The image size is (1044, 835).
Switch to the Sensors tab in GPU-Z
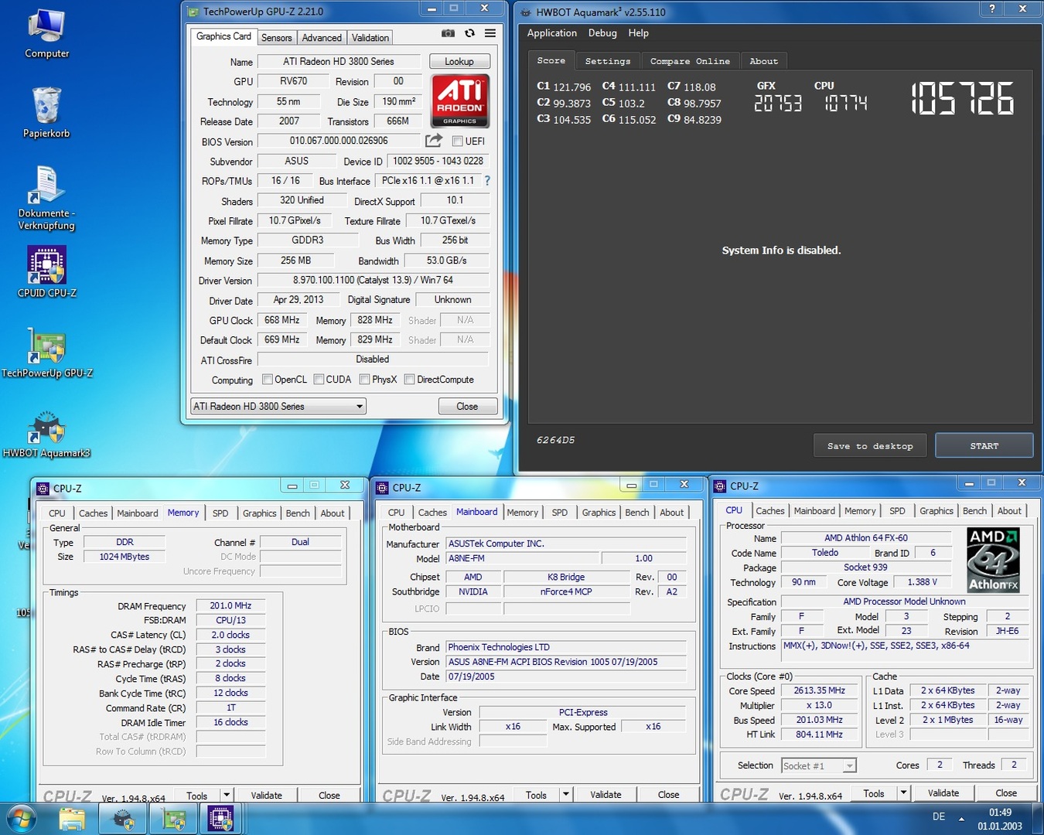tap(276, 38)
